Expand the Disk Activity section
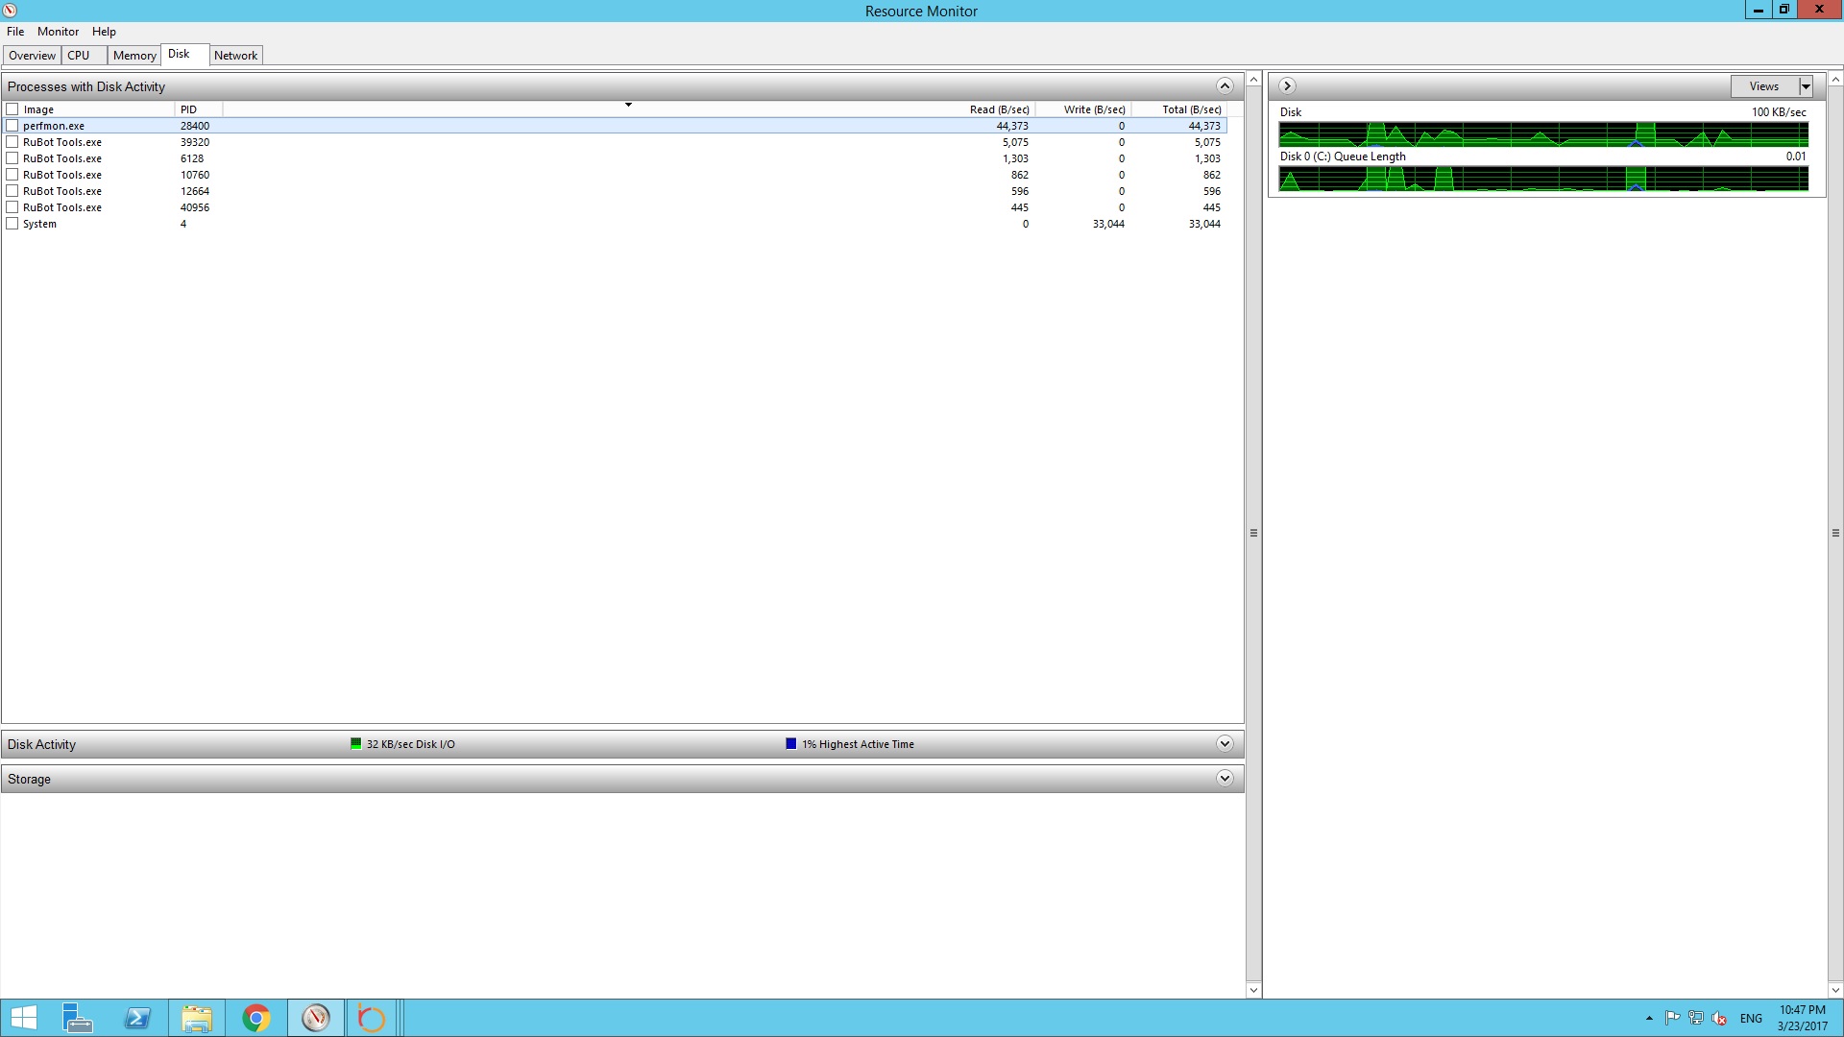This screenshot has width=1844, height=1037. 1225,744
